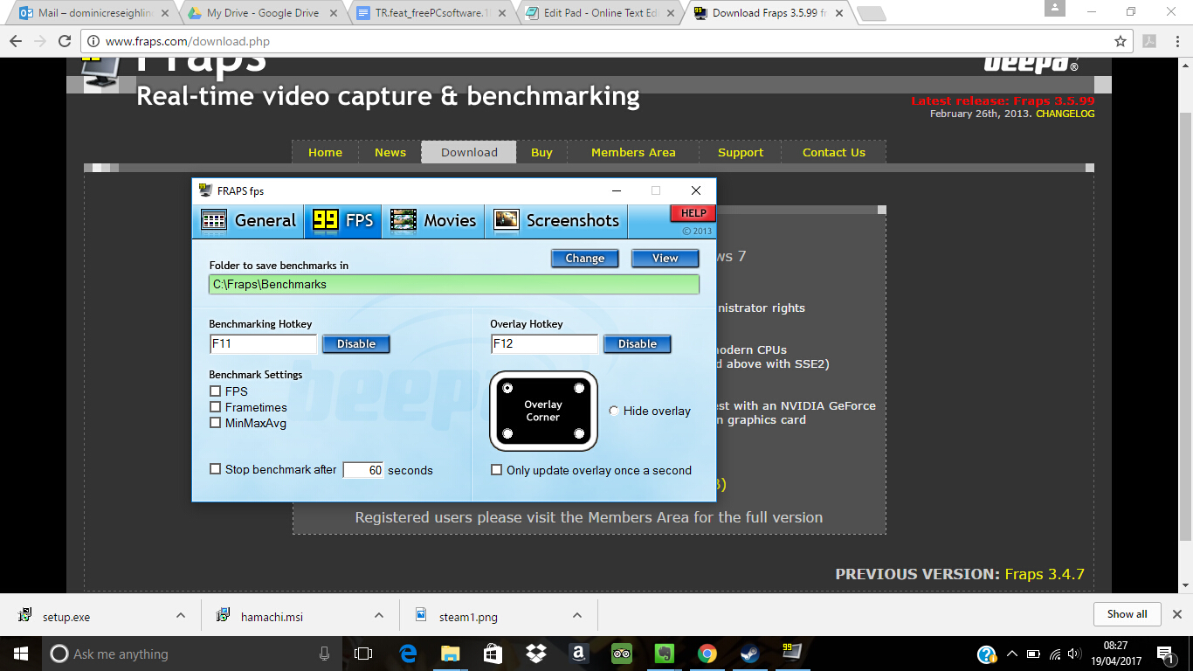Expand options for steam1.png download
Image resolution: width=1193 pixels, height=671 pixels.
[x=577, y=615]
